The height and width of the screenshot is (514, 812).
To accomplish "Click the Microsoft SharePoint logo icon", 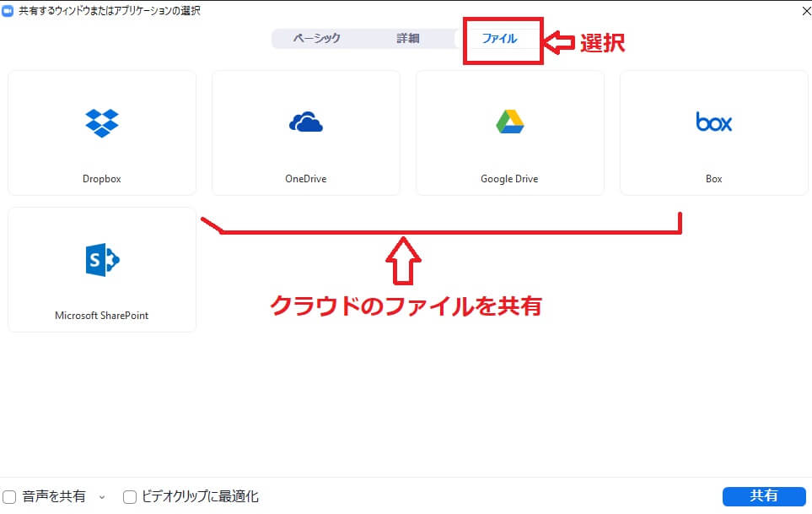I will [x=102, y=260].
